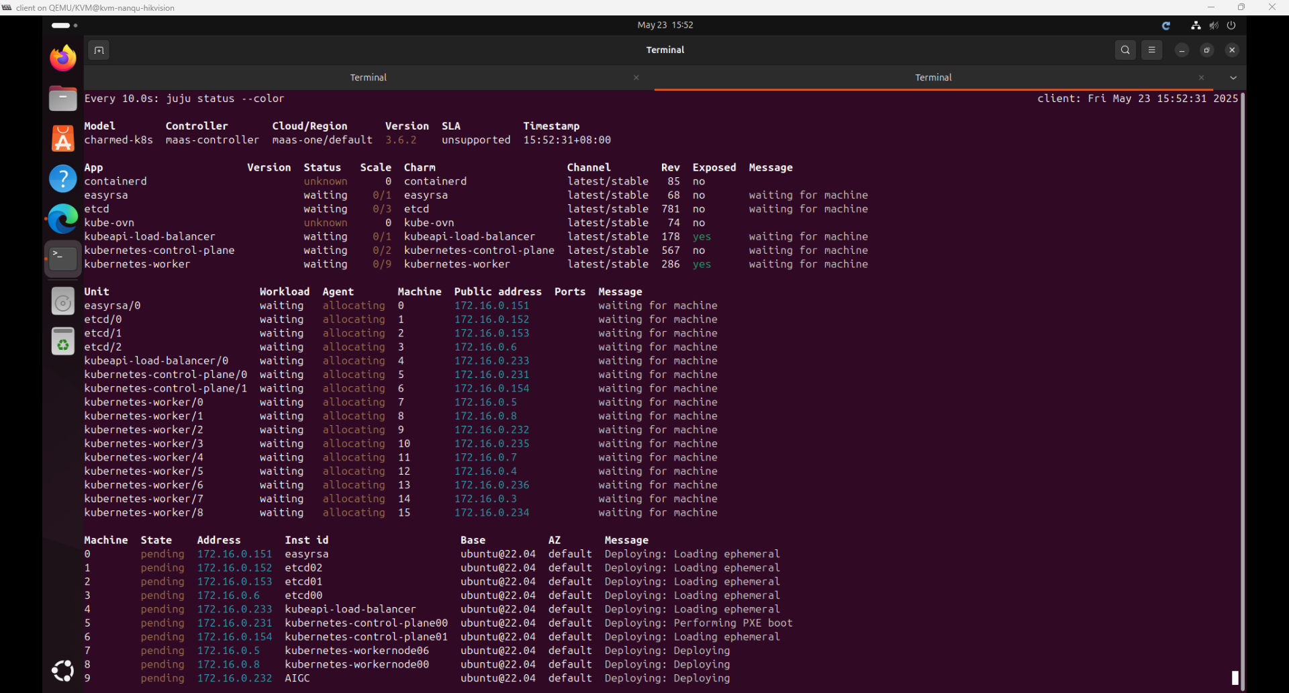Open the Terminal search icon
This screenshot has height=693, width=1289.
coord(1125,50)
